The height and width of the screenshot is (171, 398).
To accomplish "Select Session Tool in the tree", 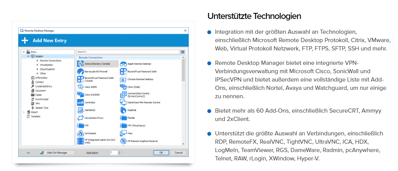I will pyautogui.click(x=42, y=108).
